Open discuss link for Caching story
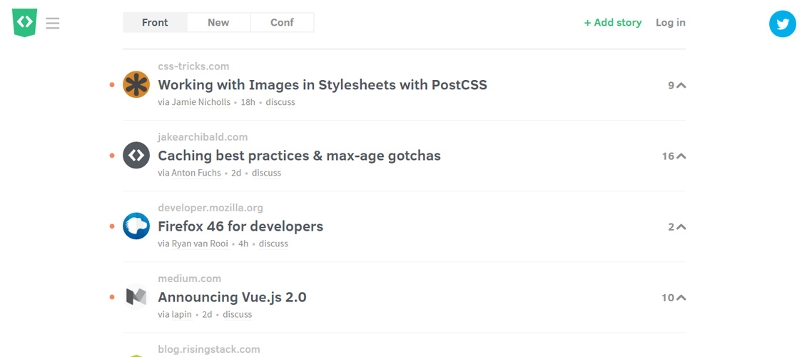The width and height of the screenshot is (807, 357). (267, 173)
